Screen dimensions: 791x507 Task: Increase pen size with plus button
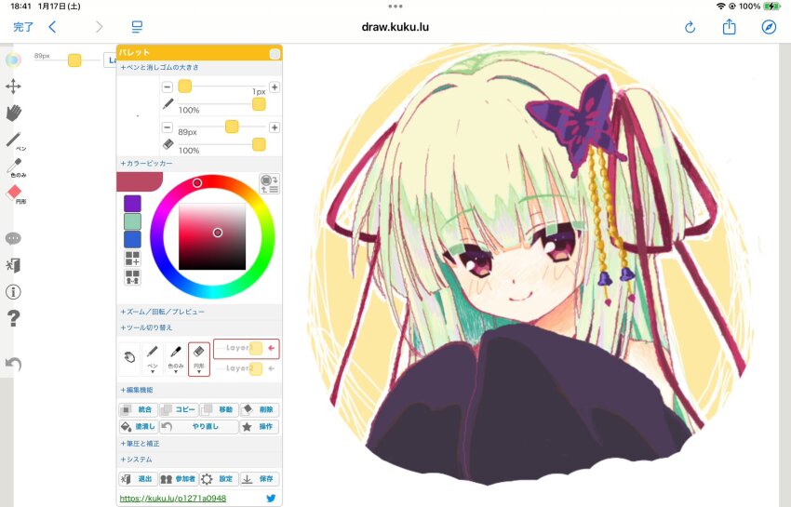click(275, 87)
